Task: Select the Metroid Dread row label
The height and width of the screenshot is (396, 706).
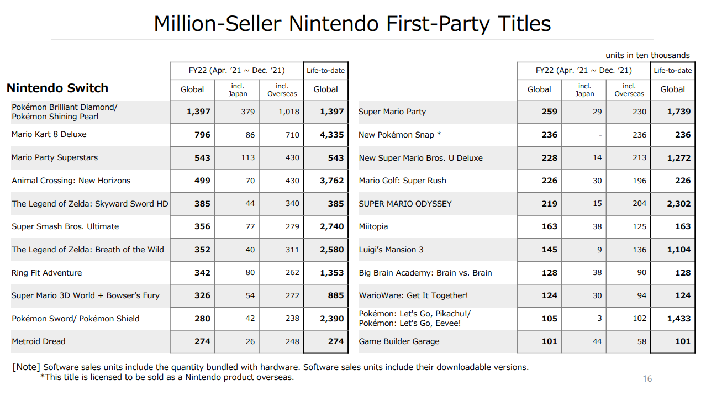Action: tap(39, 341)
